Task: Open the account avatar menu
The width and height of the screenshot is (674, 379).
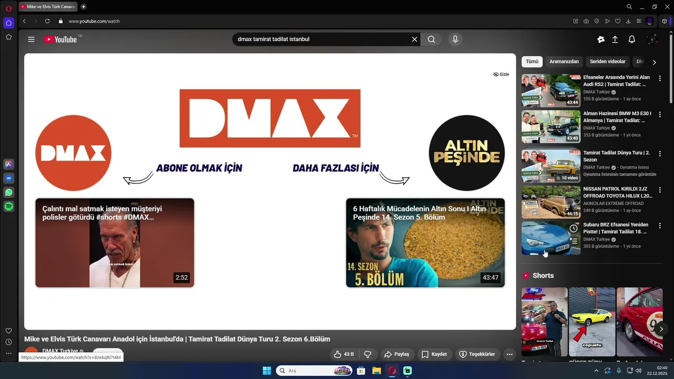Action: [652, 39]
